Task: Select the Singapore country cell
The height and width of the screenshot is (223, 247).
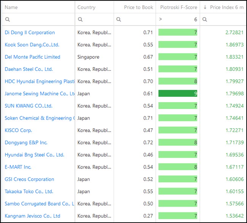Action: click(x=89, y=57)
